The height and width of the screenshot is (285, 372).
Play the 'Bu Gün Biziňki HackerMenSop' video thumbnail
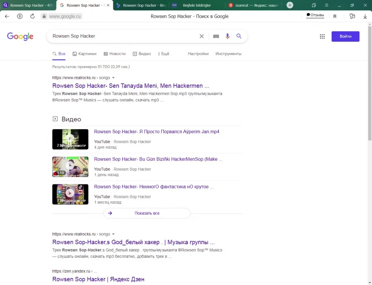point(70,167)
